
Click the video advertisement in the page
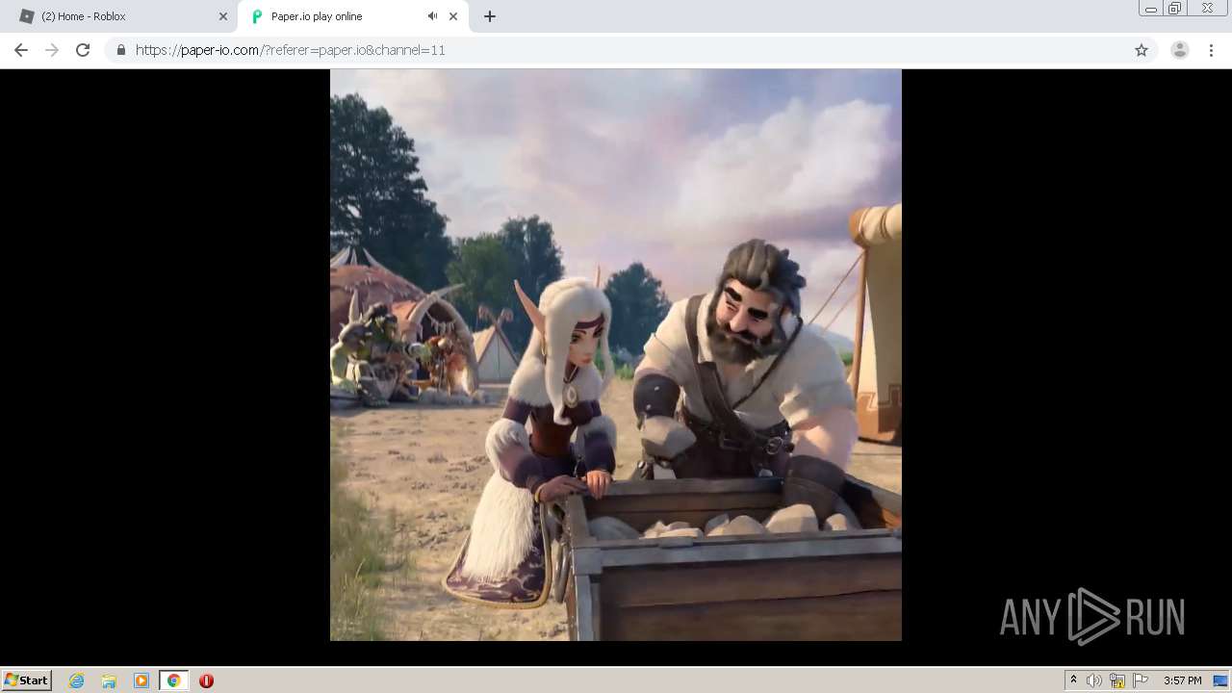[x=616, y=355]
